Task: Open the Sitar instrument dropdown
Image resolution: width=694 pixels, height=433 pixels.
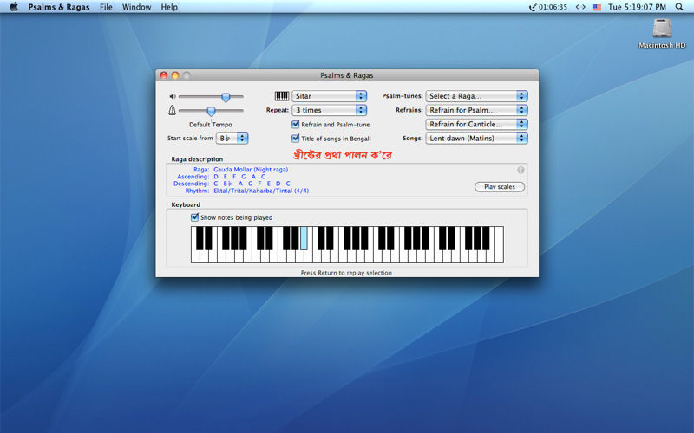Action: tap(330, 96)
